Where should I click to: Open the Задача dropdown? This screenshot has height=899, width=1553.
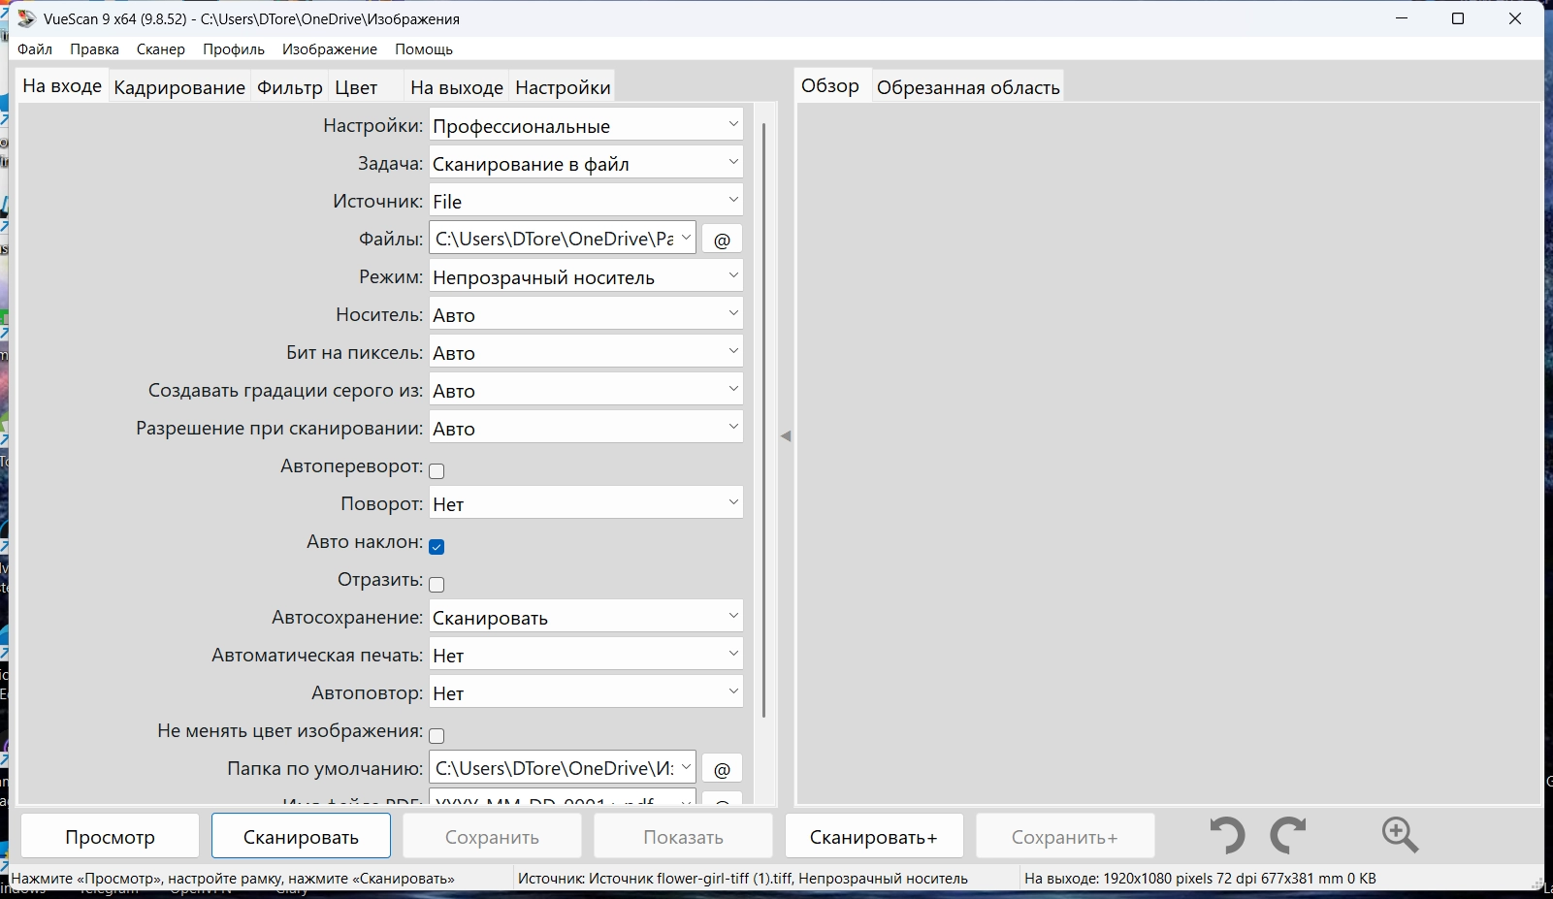[x=586, y=164]
